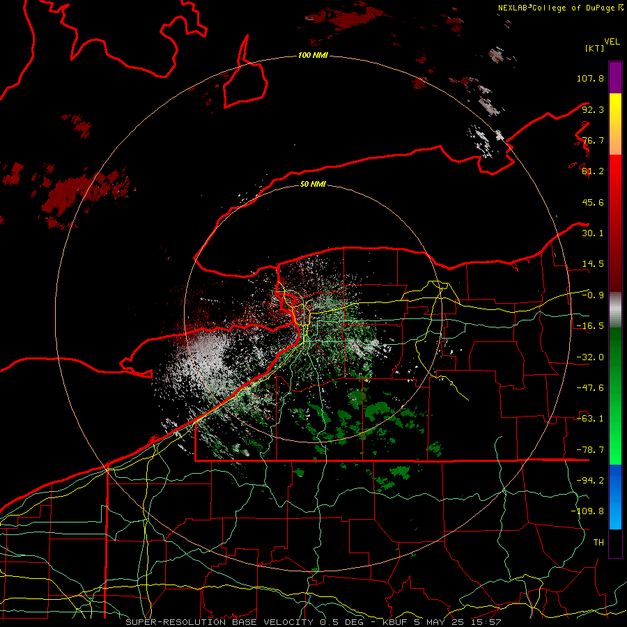The width and height of the screenshot is (627, 627).
Task: Click the '50 NMI' range ring label
Action: point(313,184)
